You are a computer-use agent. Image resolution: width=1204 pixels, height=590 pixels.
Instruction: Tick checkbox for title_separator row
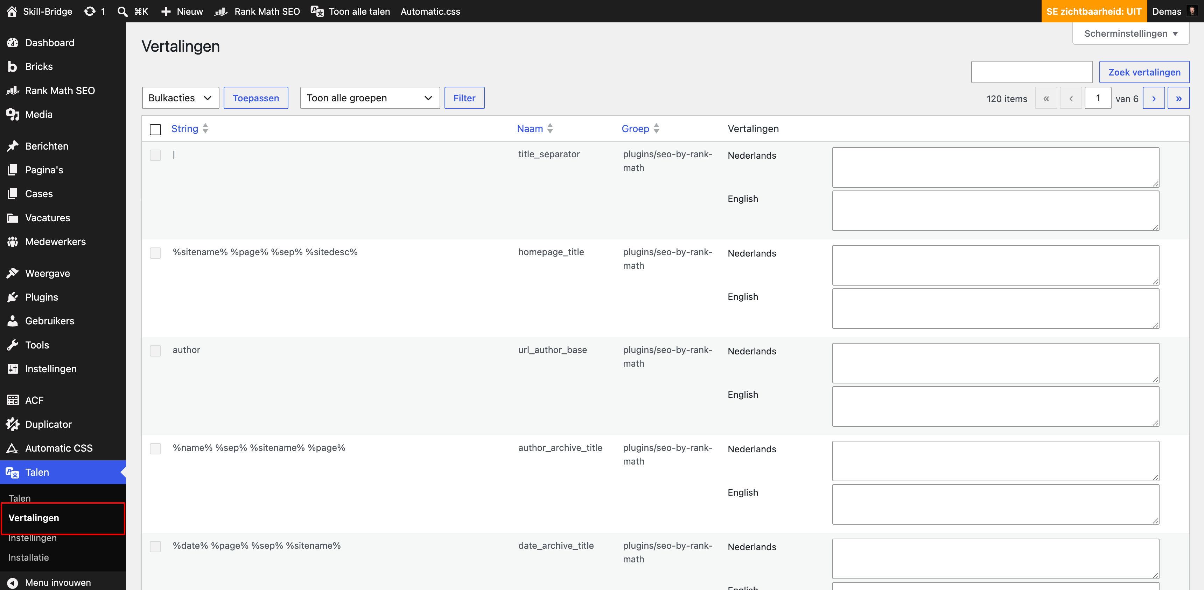click(155, 155)
